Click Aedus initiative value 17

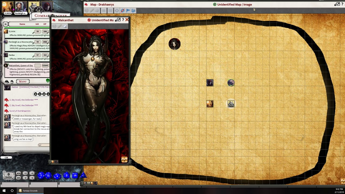[x=37, y=55]
